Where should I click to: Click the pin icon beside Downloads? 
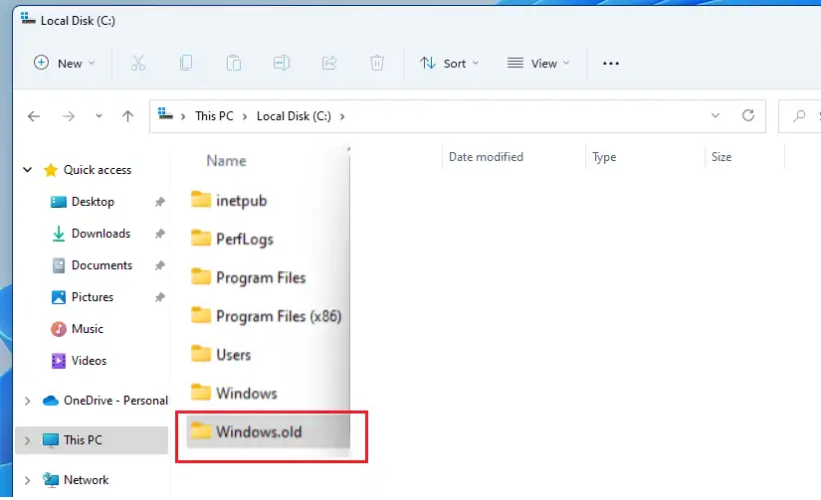coord(159,234)
